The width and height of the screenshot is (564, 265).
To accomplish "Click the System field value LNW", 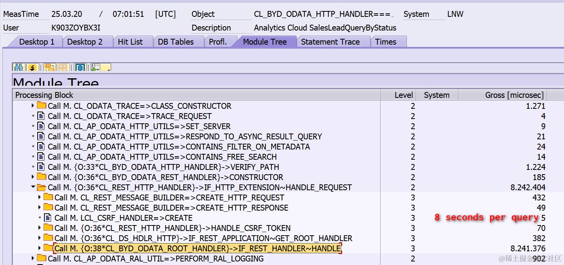I will [x=455, y=14].
